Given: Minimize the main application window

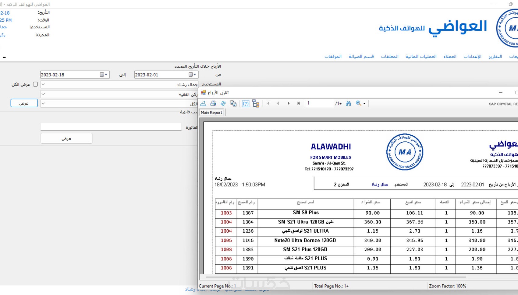Looking at the screenshot, I should tap(494, 4).
